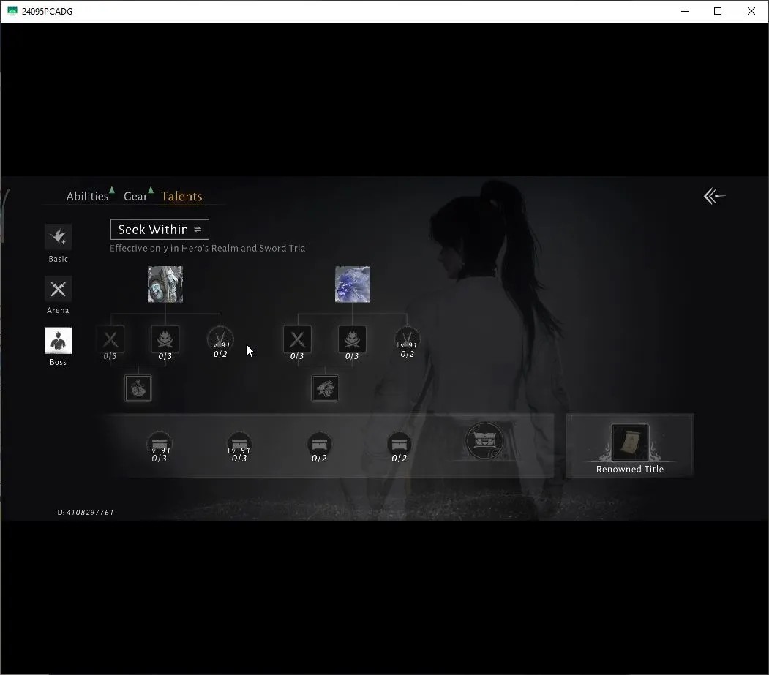Viewport: 769px width, 675px height.
Task: Click left tree demon-mask talent node 0/3
Action: click(x=165, y=339)
